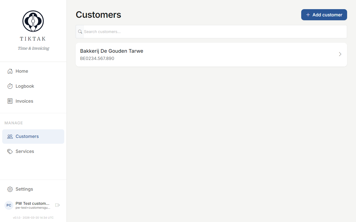This screenshot has width=356, height=222.
Task: Expand Bakkerij De Gouden Tarwe details via chevron
Action: [340, 54]
